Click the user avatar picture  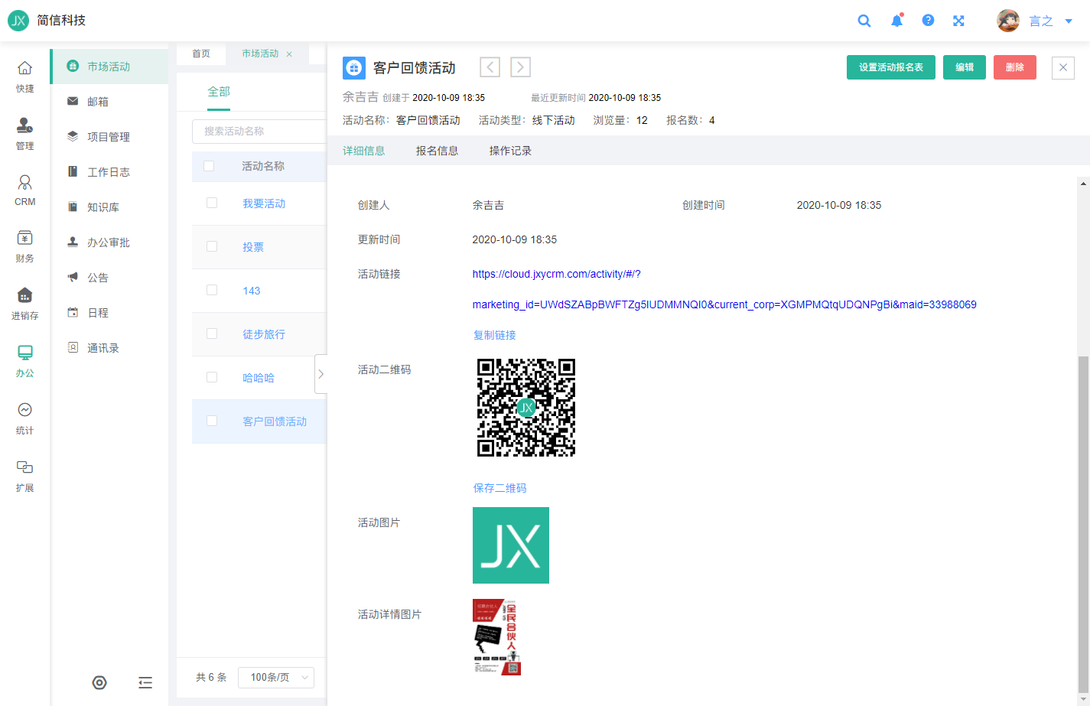point(1008,21)
